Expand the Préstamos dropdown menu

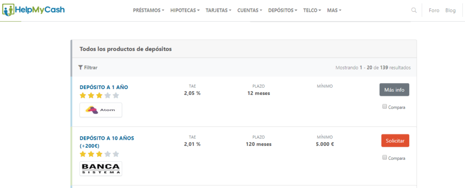148,10
